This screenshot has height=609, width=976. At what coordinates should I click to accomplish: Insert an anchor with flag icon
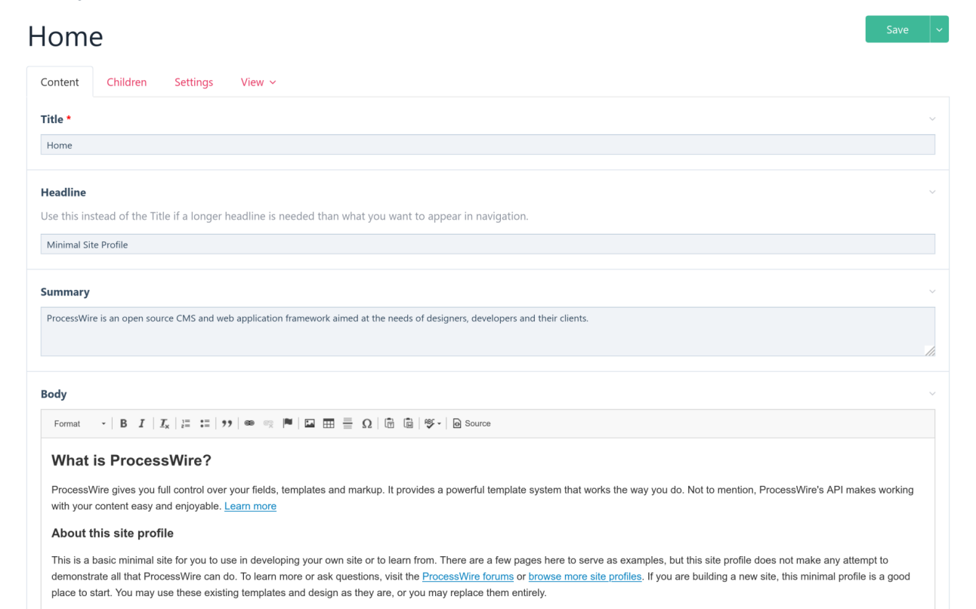(287, 424)
